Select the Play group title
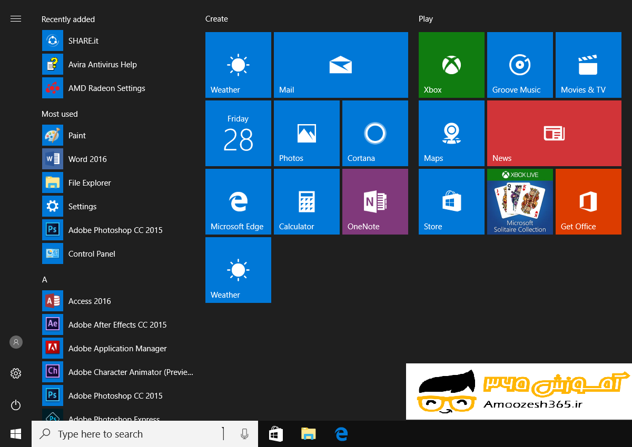Screen dimensions: 632x447 426,19
